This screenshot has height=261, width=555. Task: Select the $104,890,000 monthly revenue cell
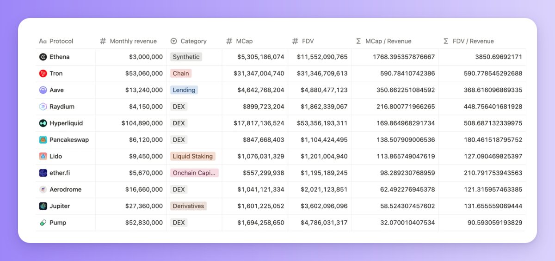[131, 123]
